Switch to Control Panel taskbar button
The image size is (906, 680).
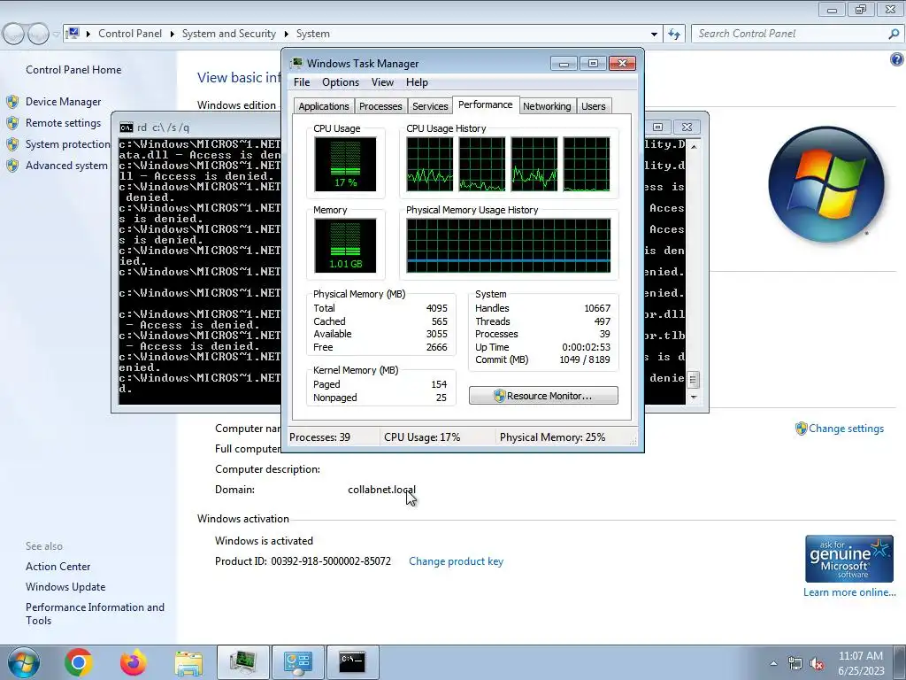tap(298, 662)
